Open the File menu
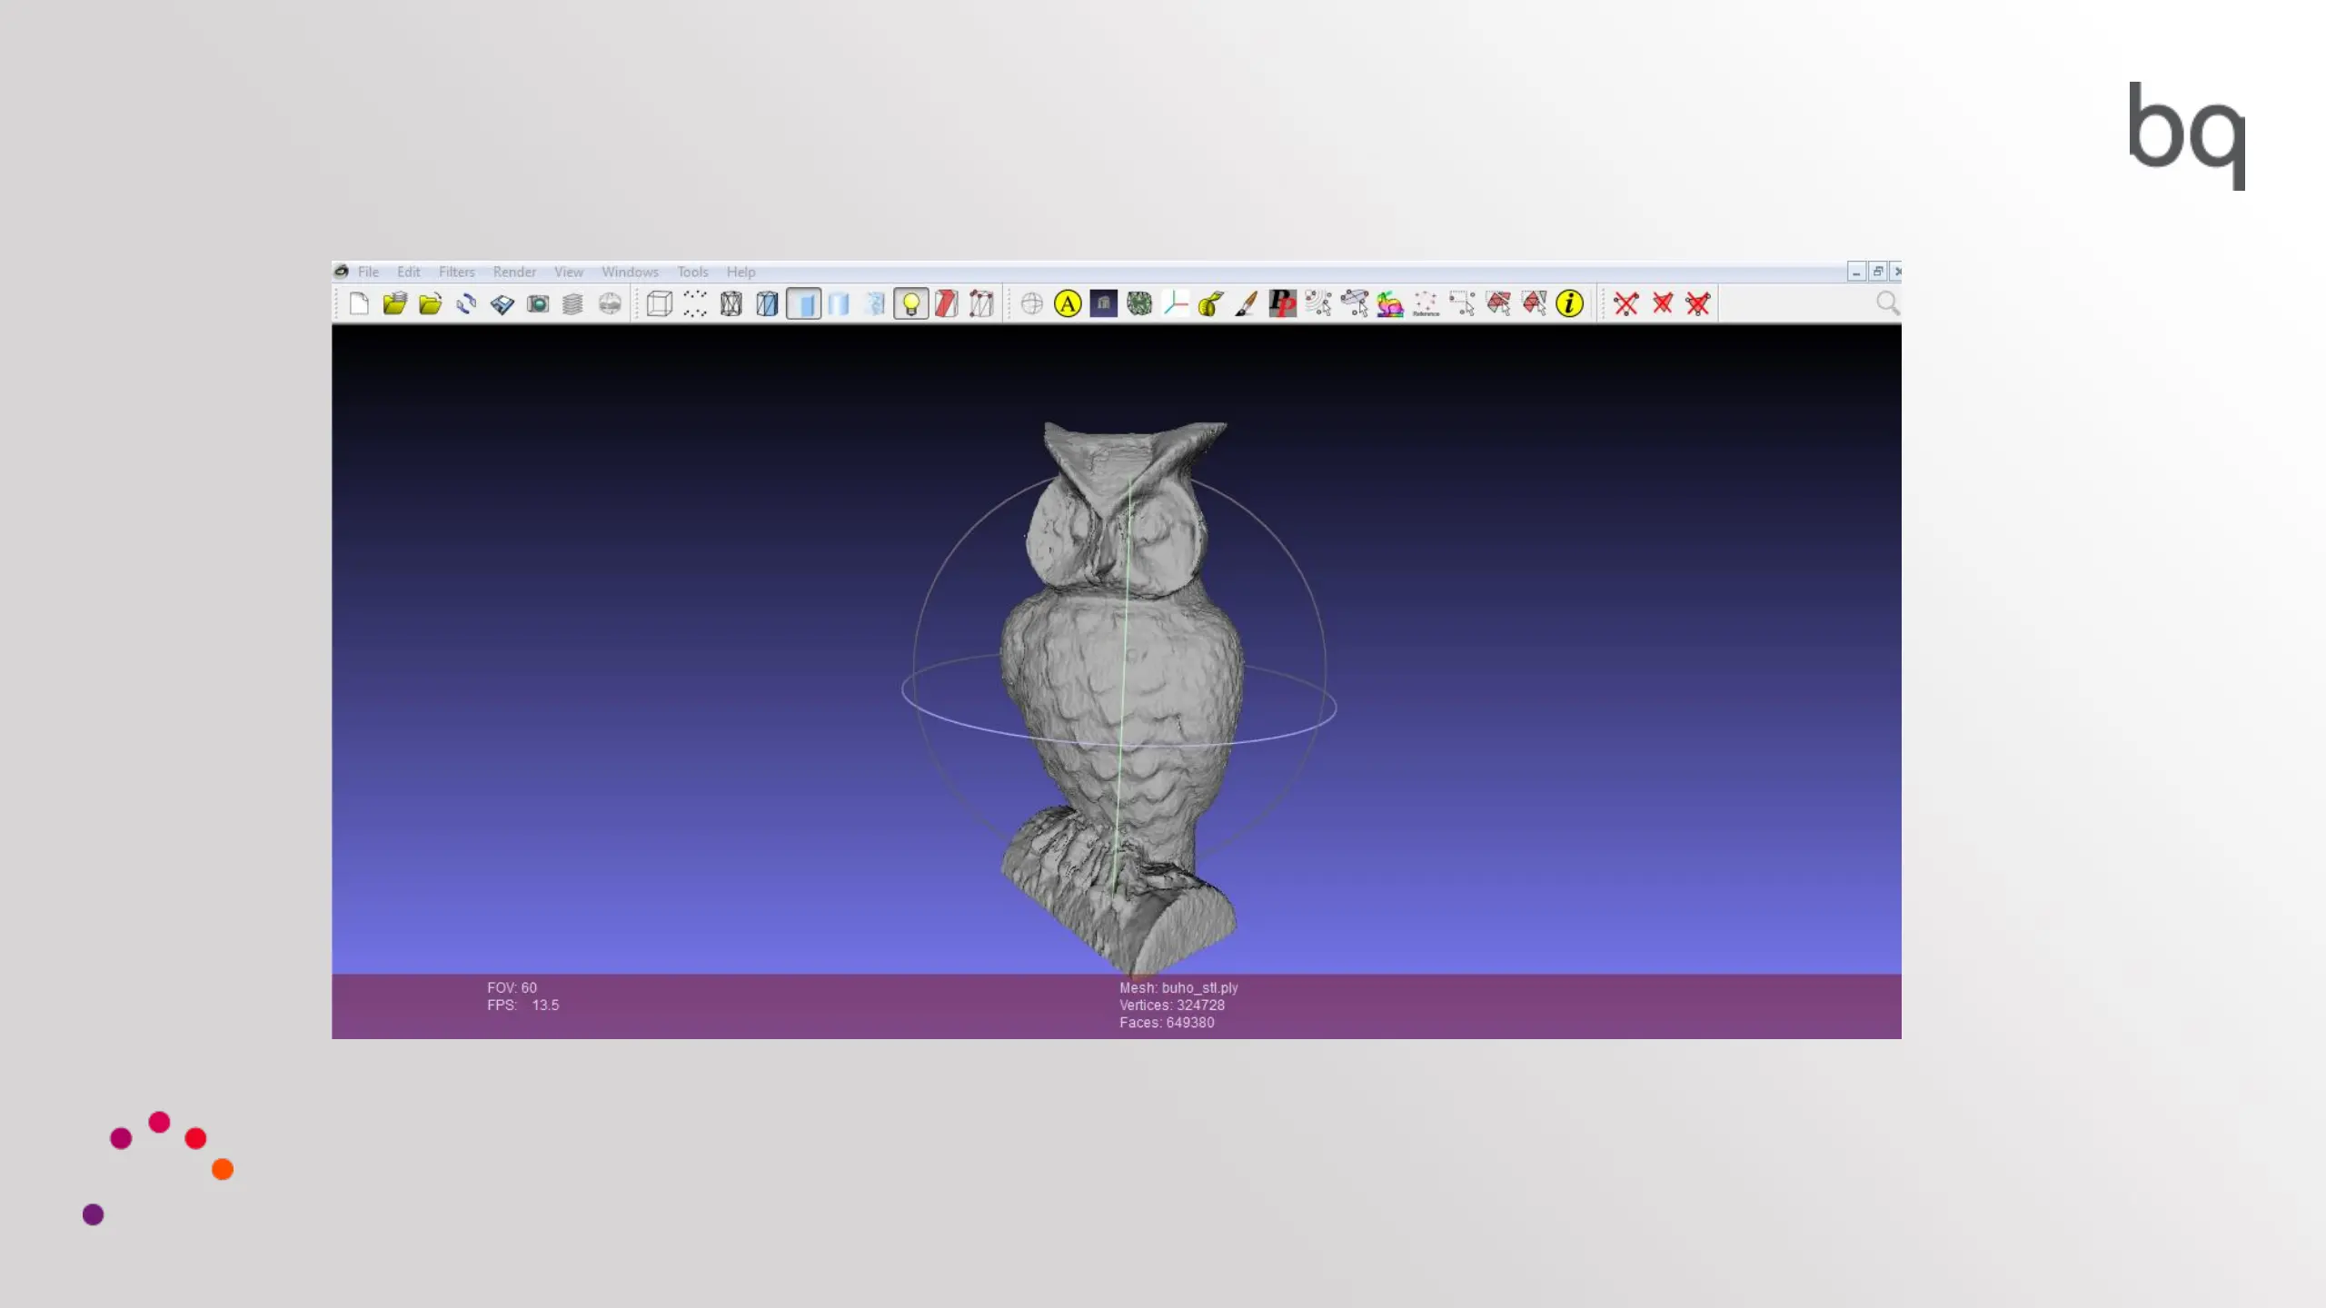The width and height of the screenshot is (2326, 1308). 368,272
